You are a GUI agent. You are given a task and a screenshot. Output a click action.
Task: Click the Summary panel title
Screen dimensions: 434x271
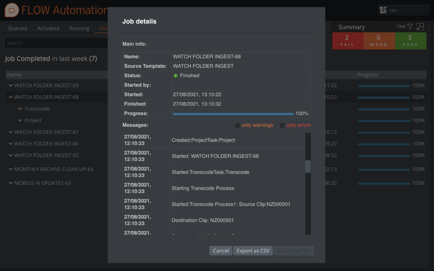tap(351, 27)
